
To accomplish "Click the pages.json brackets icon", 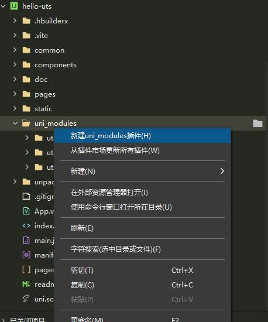I will [x=26, y=270].
